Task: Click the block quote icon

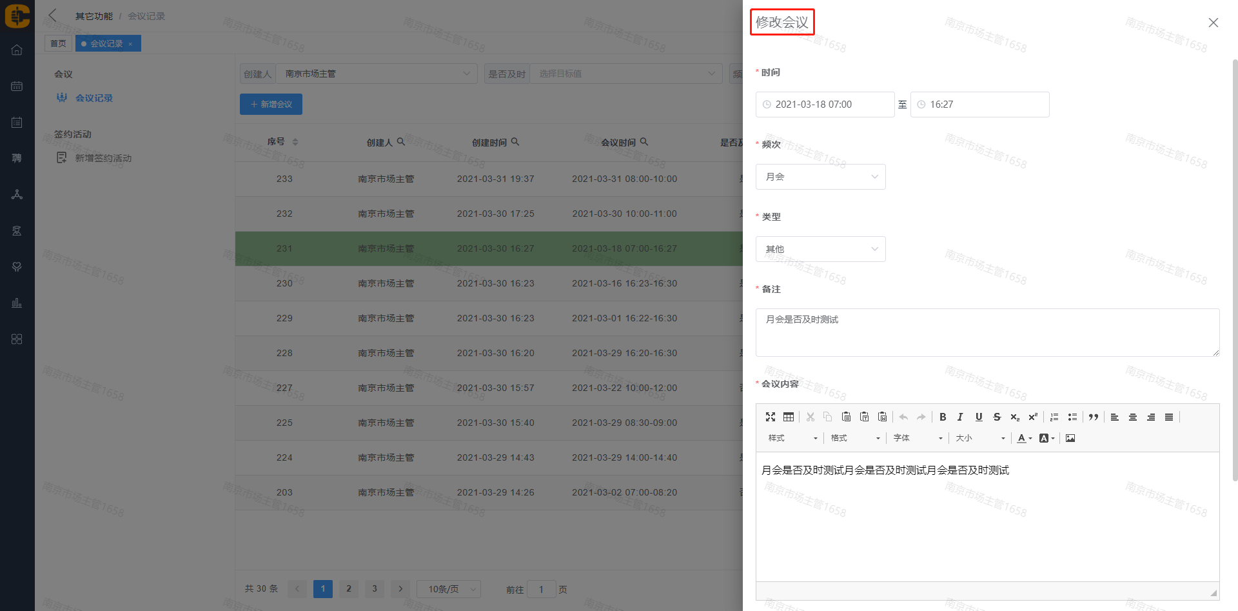Action: point(1094,417)
